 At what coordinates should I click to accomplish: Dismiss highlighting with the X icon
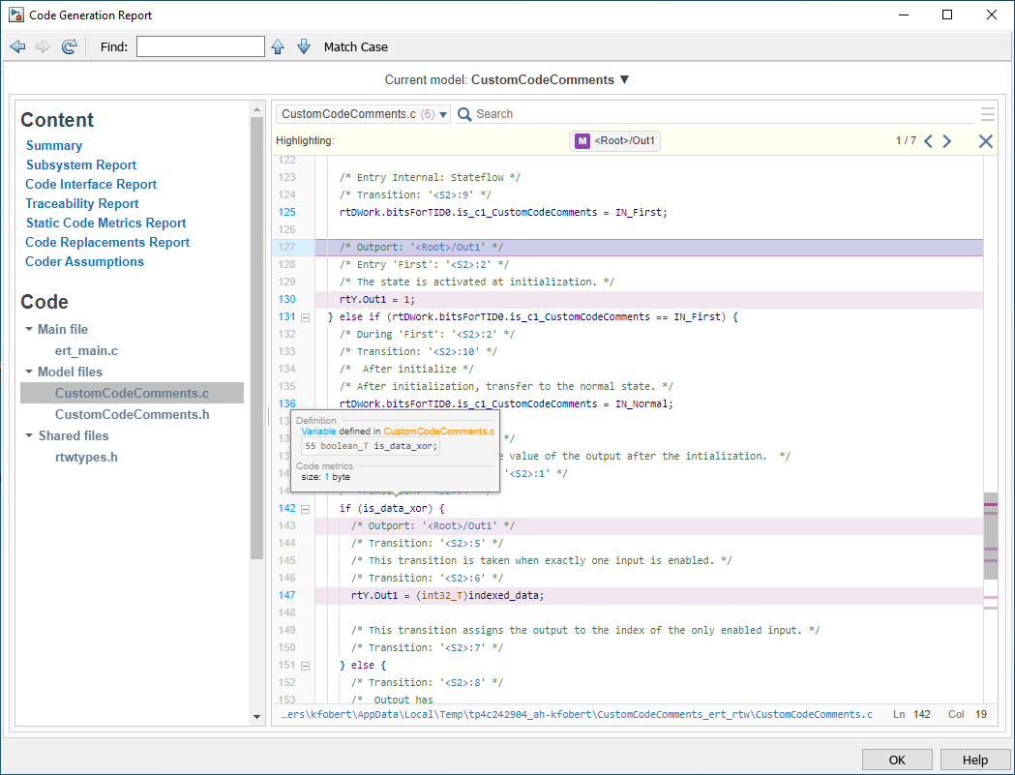(985, 140)
